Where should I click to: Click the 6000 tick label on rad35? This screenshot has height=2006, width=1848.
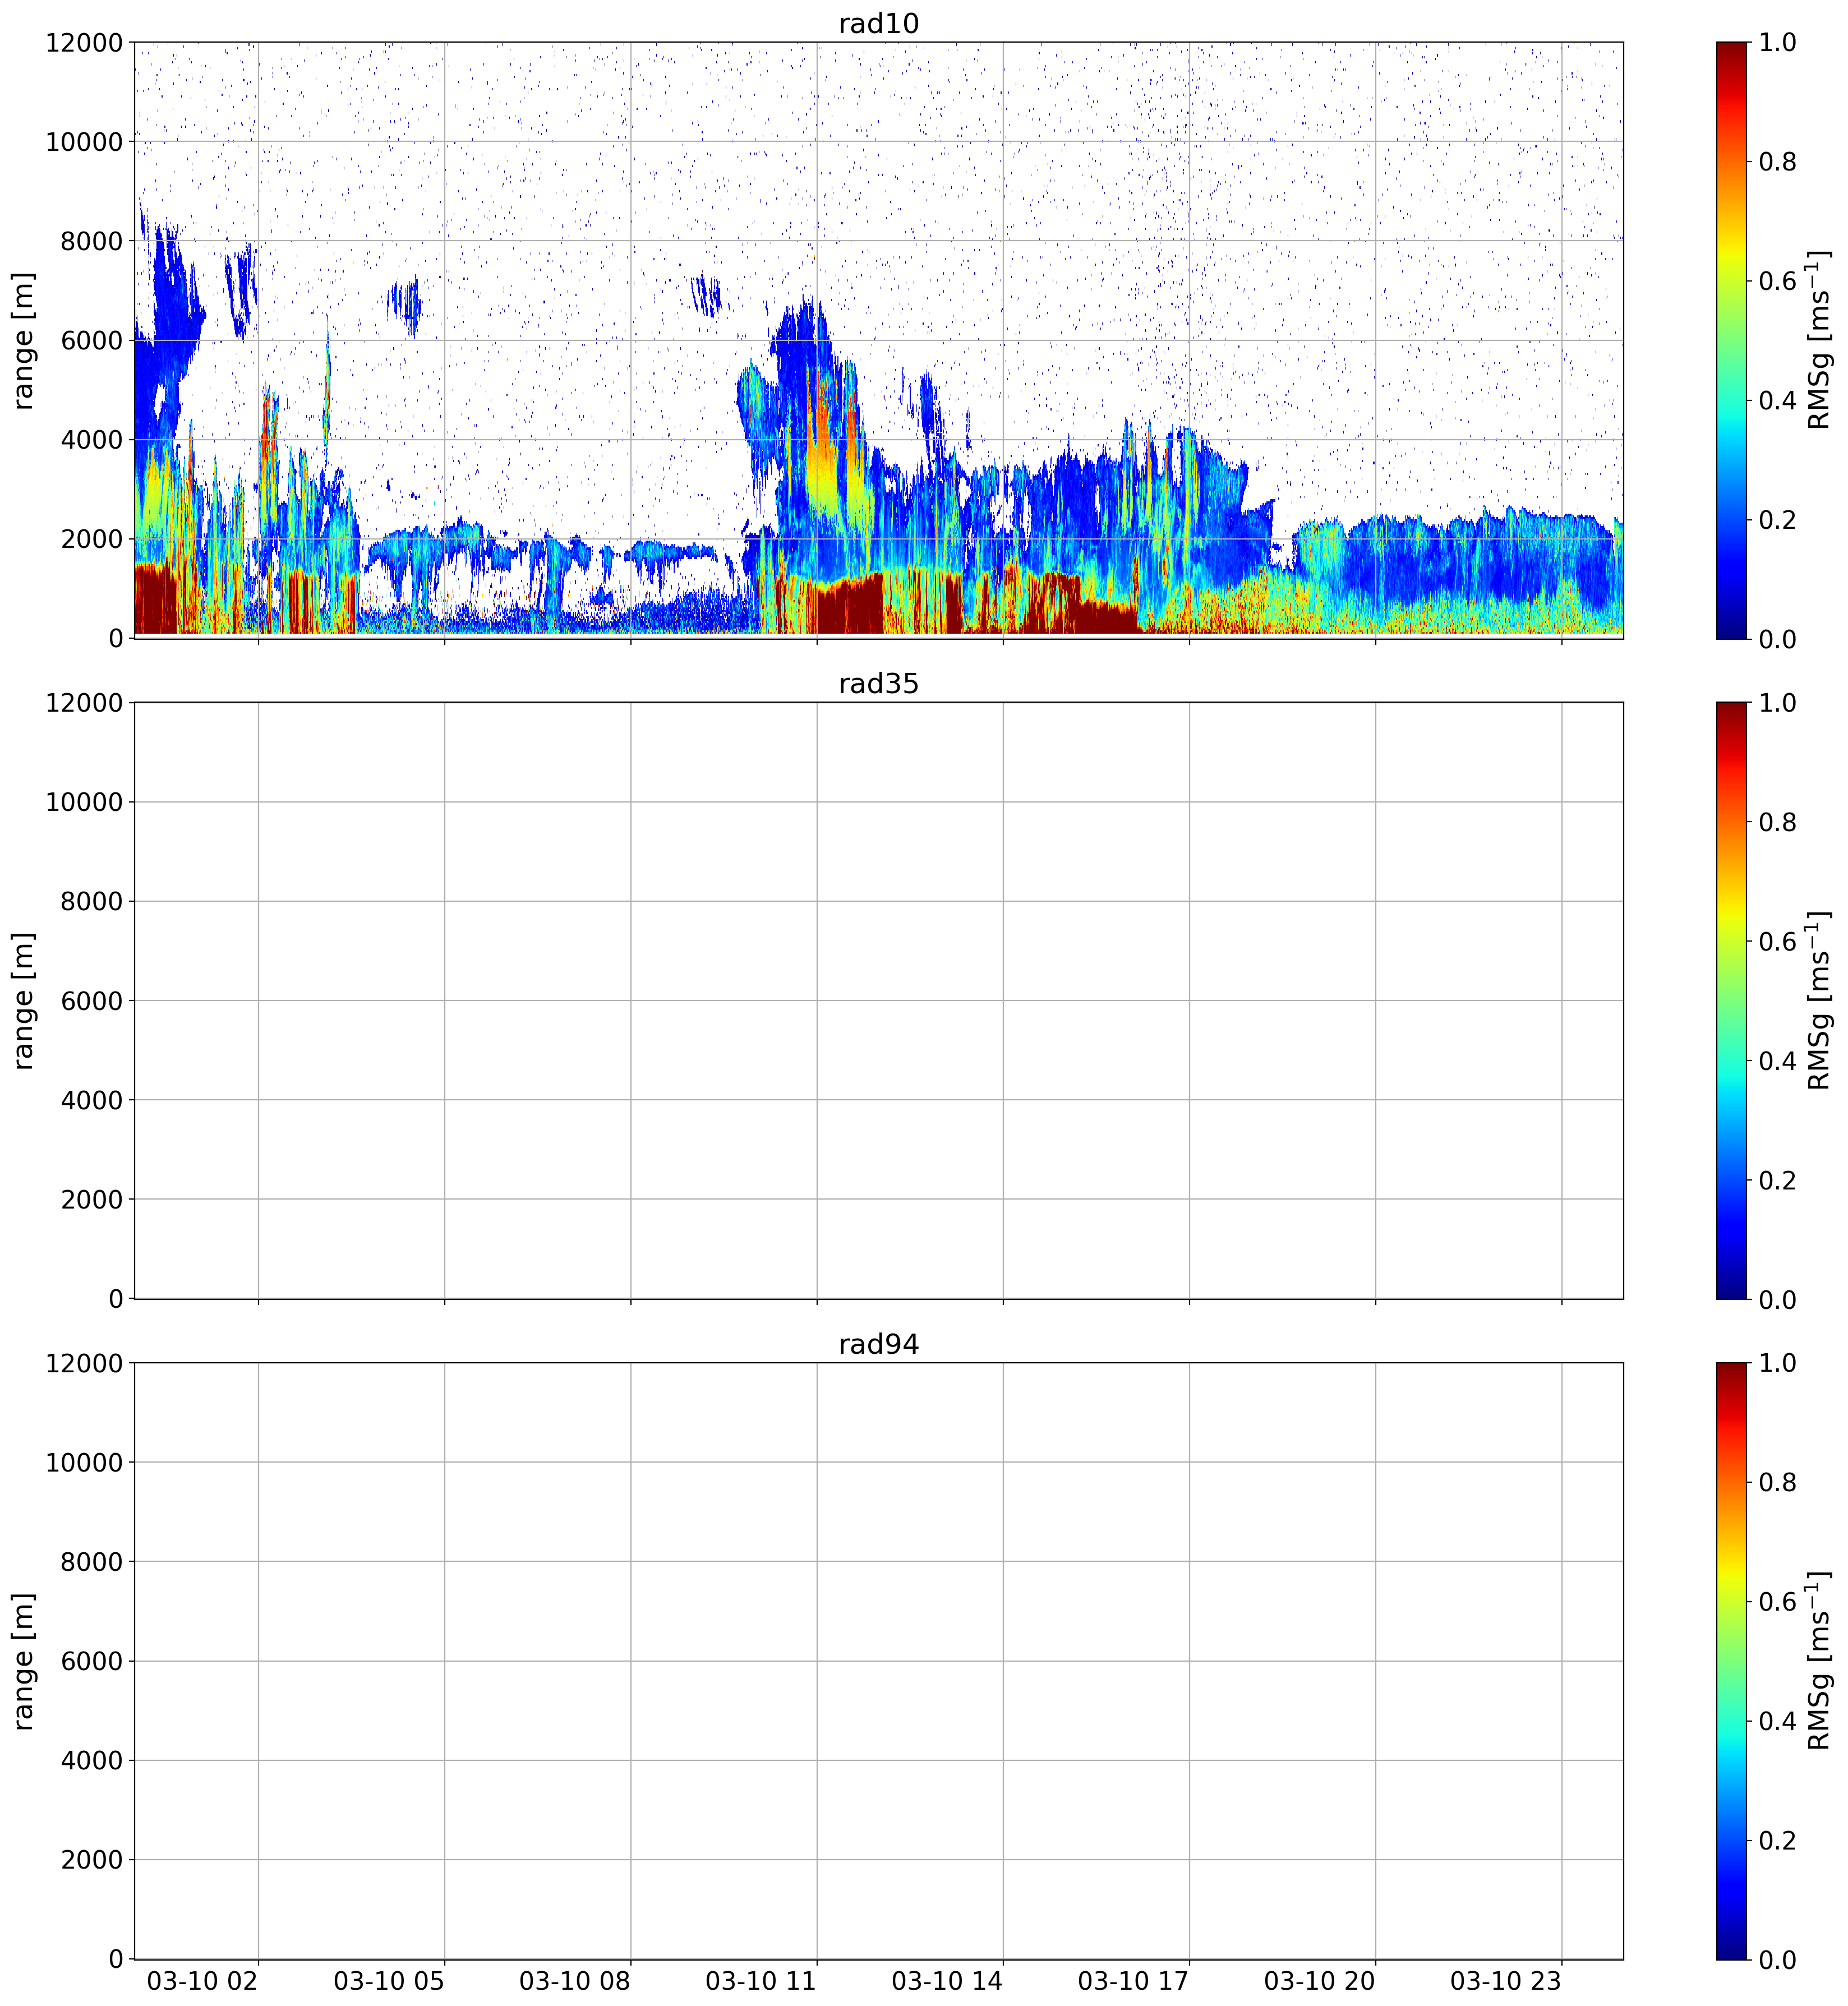point(92,1001)
